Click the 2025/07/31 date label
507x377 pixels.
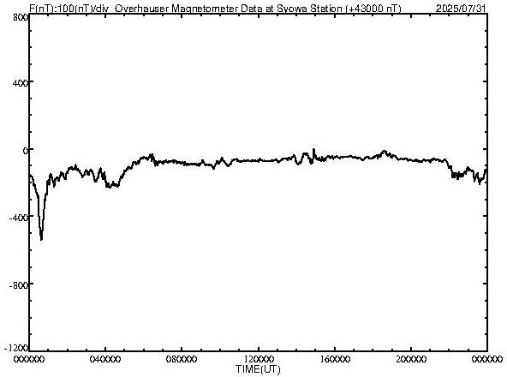(461, 9)
